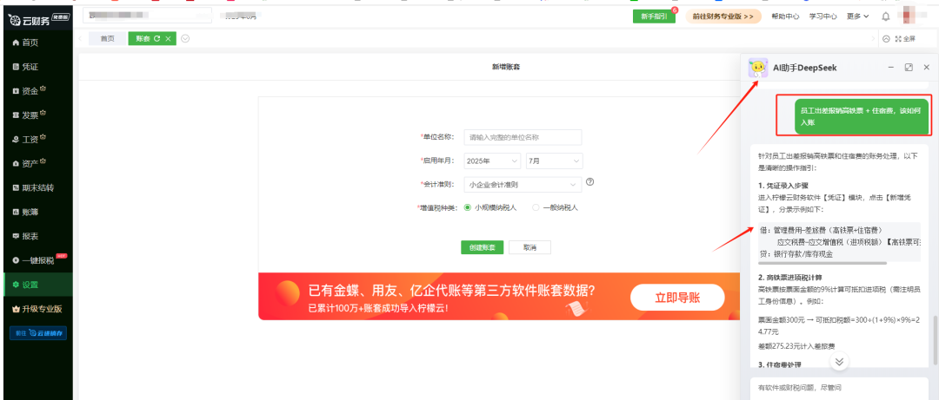Click the 会计准则 help question icon

(589, 182)
